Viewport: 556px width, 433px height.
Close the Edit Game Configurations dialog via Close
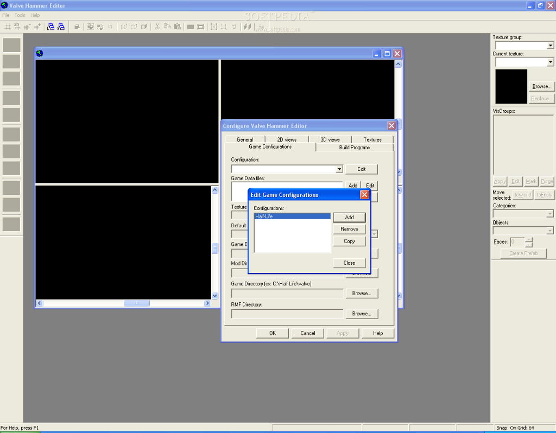pos(349,263)
